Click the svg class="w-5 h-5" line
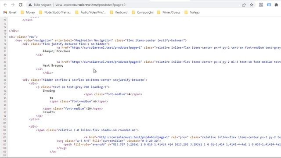This screenshot has height=158, width=281. [109, 141]
